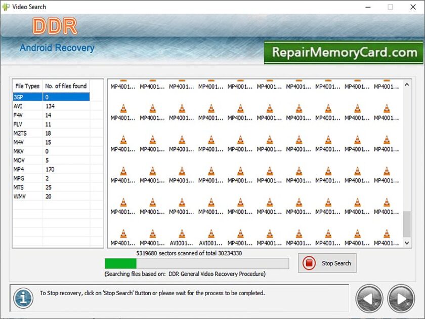
Task: Click the scrollbar down arrow in file list
Action: [x=407, y=243]
